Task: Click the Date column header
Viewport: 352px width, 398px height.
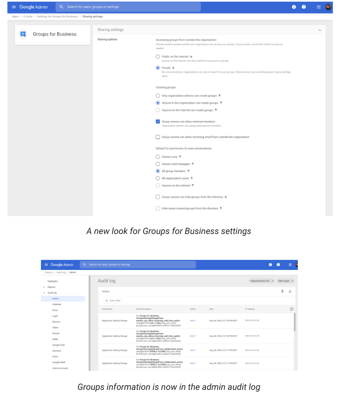Action: [x=211, y=309]
